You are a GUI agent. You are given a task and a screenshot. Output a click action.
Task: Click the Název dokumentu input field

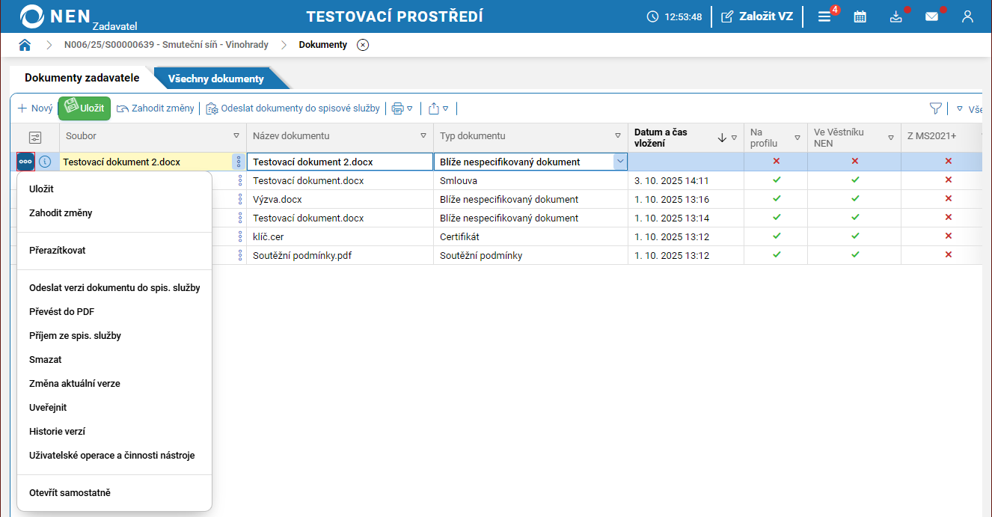340,162
